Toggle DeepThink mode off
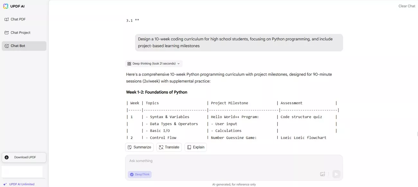The image size is (418, 187). [x=140, y=174]
